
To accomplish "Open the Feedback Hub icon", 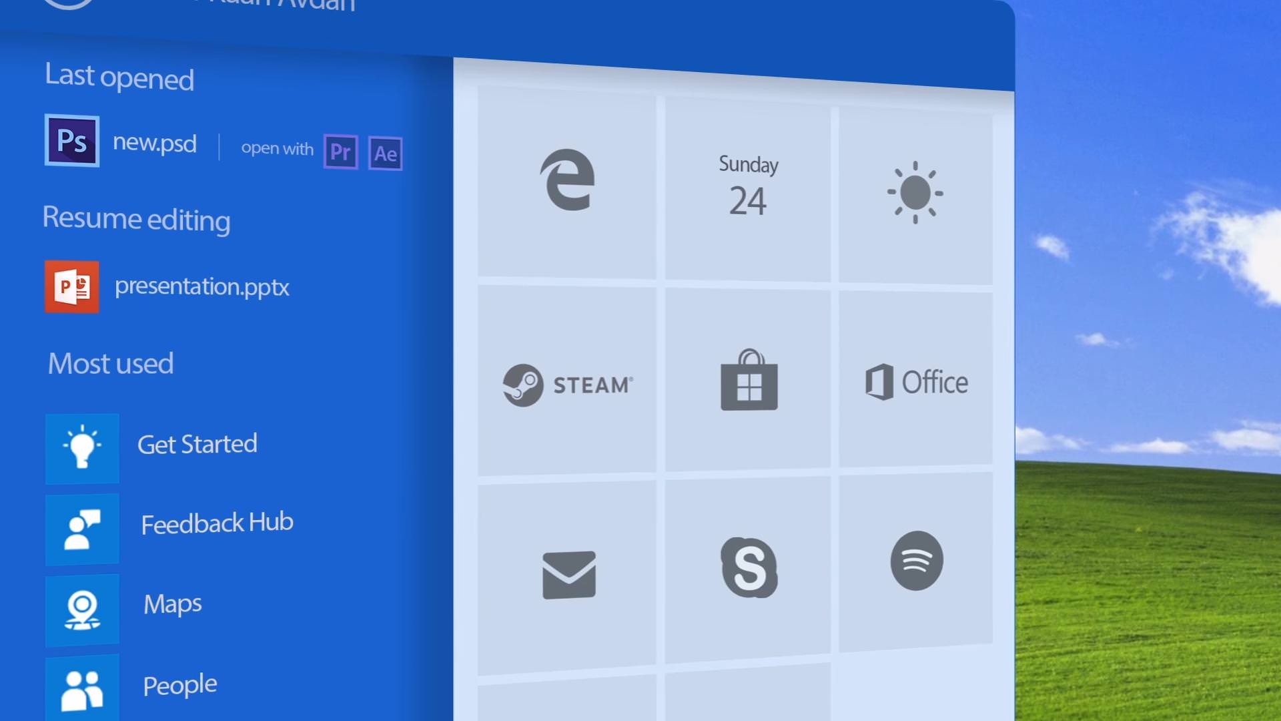I will coord(81,529).
